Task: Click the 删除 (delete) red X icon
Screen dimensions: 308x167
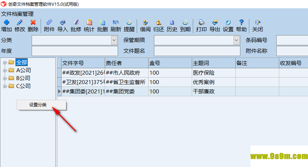Action: tap(33, 23)
